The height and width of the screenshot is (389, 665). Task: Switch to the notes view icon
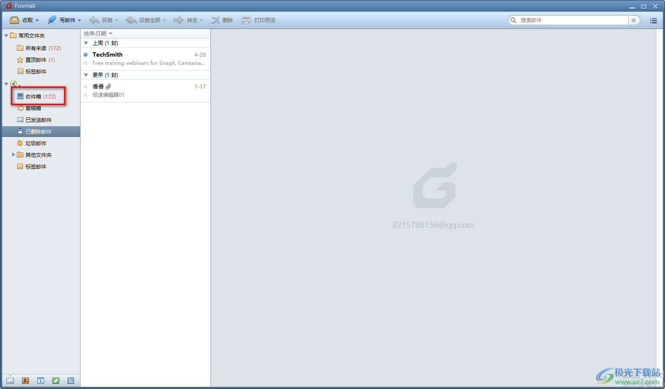click(56, 381)
